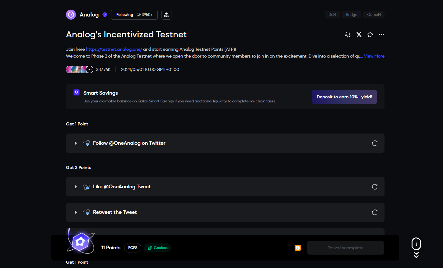Favorite the campaign with the star icon
The width and height of the screenshot is (443, 268).
(x=370, y=35)
